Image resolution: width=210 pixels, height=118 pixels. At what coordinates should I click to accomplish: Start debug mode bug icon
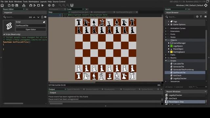pyautogui.click(x=31, y=5)
